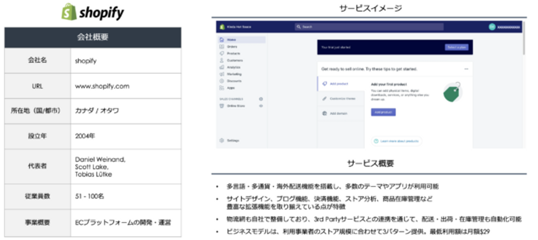538x240 pixels.
Task: Click the Select a plan button
Action: [457, 47]
